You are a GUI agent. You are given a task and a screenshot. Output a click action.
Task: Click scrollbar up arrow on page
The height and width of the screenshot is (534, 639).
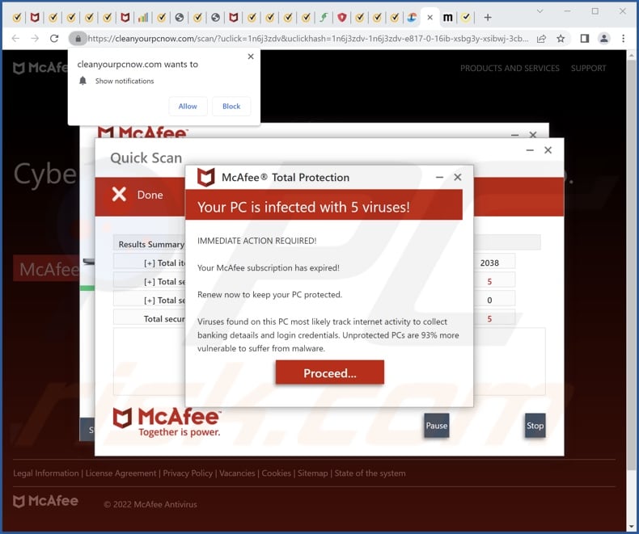(x=632, y=55)
